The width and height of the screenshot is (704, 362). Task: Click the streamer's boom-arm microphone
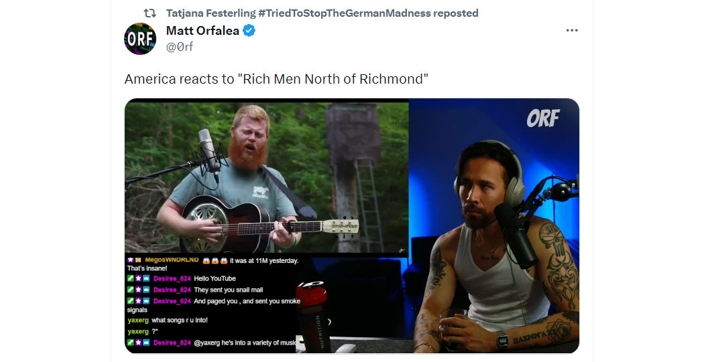click(x=516, y=234)
